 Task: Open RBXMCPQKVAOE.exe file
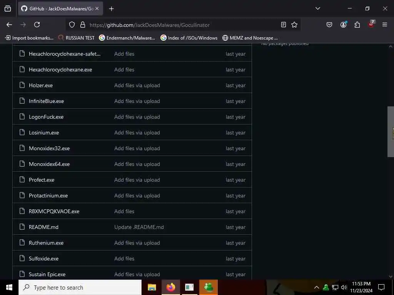pyautogui.click(x=54, y=212)
